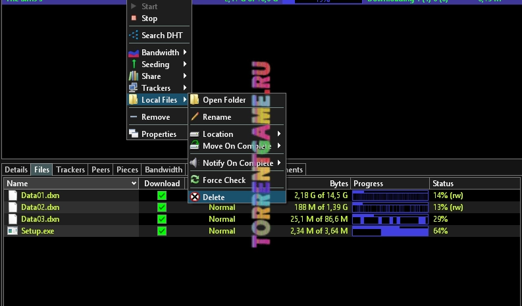Click Normal priority for Setup.exe
This screenshot has height=306, width=522.
[222, 231]
